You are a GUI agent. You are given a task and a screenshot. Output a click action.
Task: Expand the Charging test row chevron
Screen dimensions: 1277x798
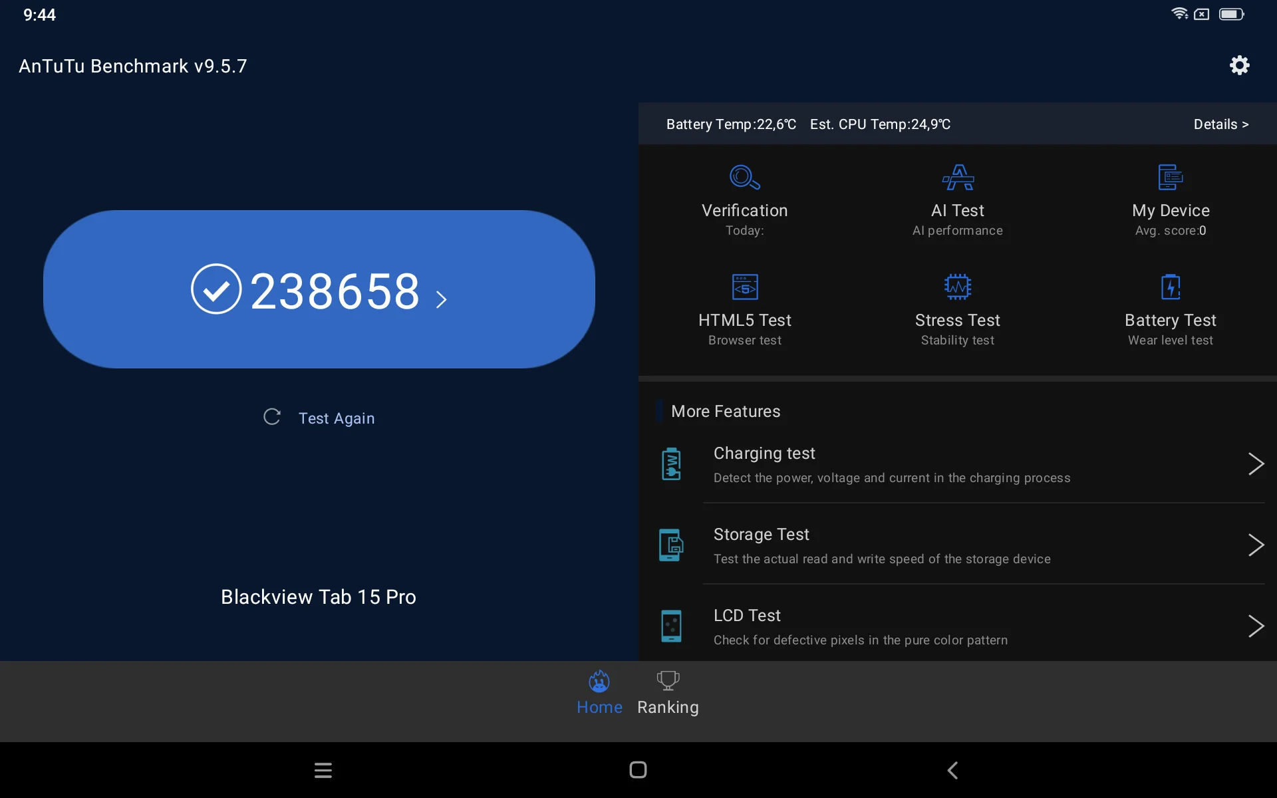(x=1255, y=464)
